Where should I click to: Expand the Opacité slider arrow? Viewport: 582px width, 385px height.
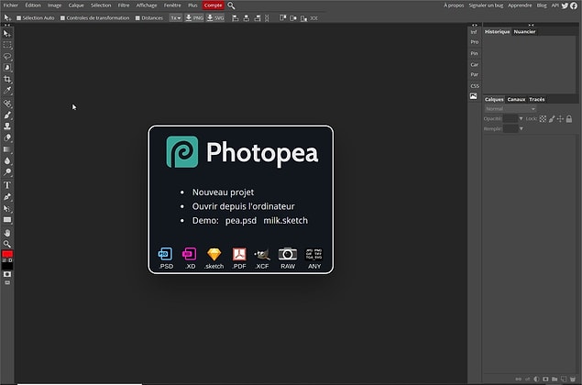point(522,119)
